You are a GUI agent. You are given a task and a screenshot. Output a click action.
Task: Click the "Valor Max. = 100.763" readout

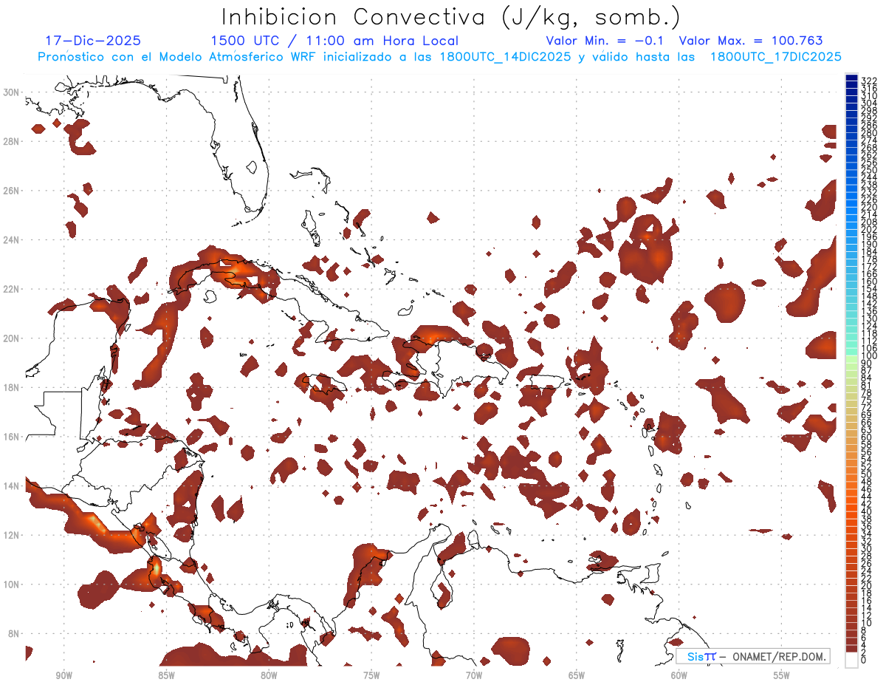[x=750, y=41]
